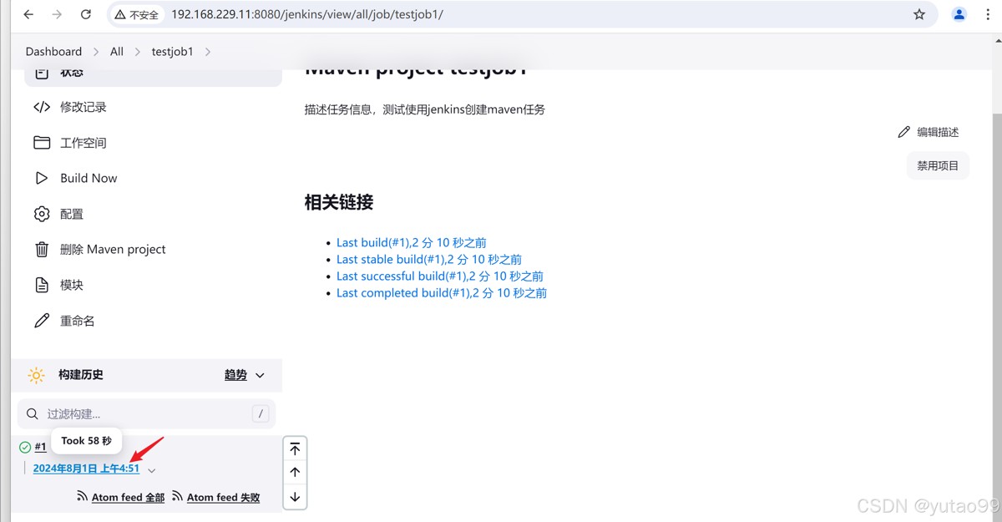
Task: Expand chevron after Dashboard breadcrumb
Action: 97,52
